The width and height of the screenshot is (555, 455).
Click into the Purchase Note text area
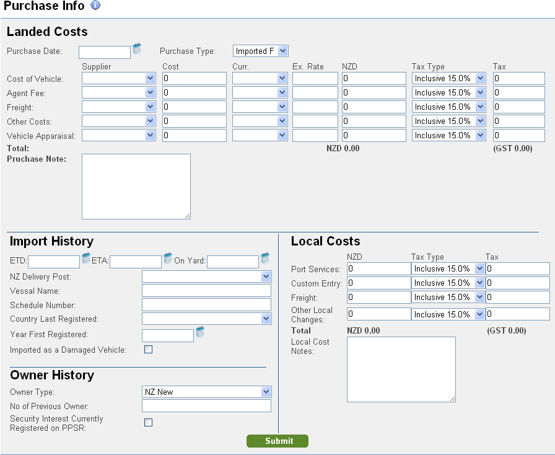(136, 186)
